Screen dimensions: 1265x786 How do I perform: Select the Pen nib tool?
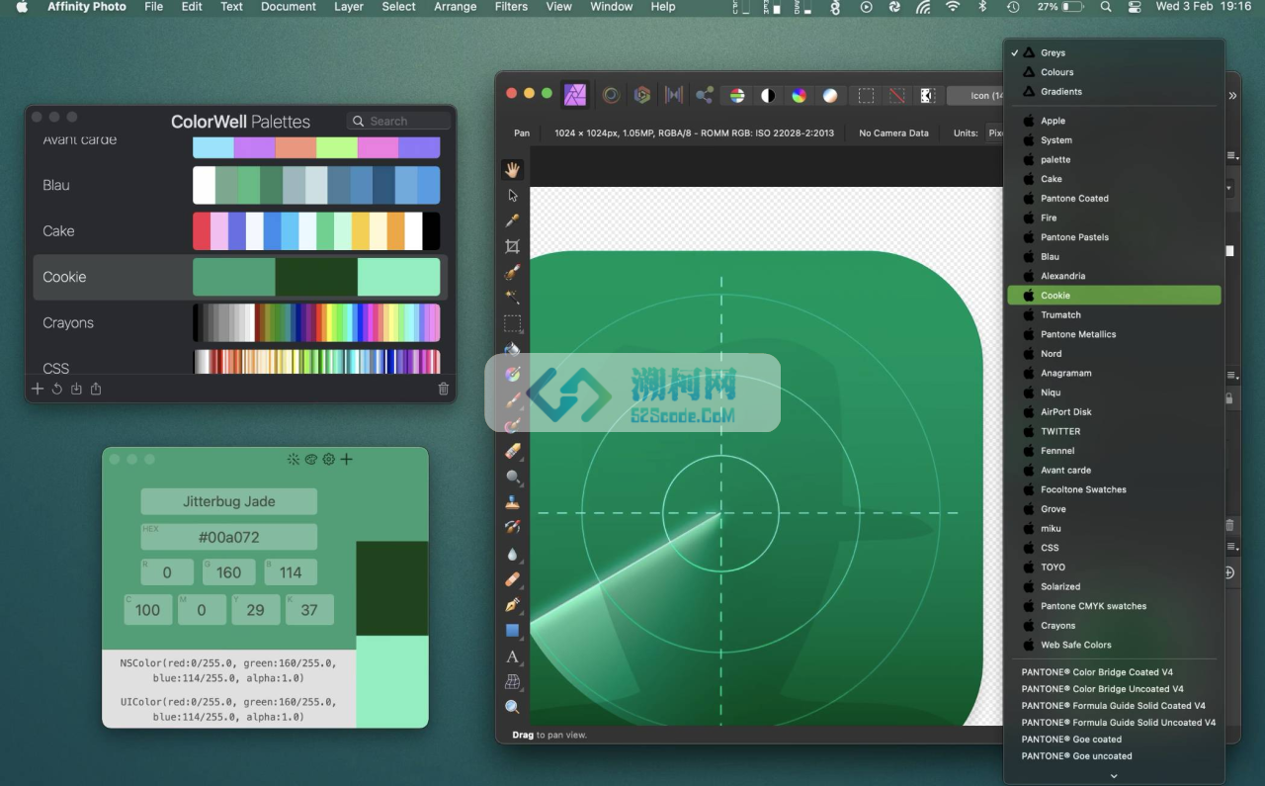pyautogui.click(x=512, y=605)
